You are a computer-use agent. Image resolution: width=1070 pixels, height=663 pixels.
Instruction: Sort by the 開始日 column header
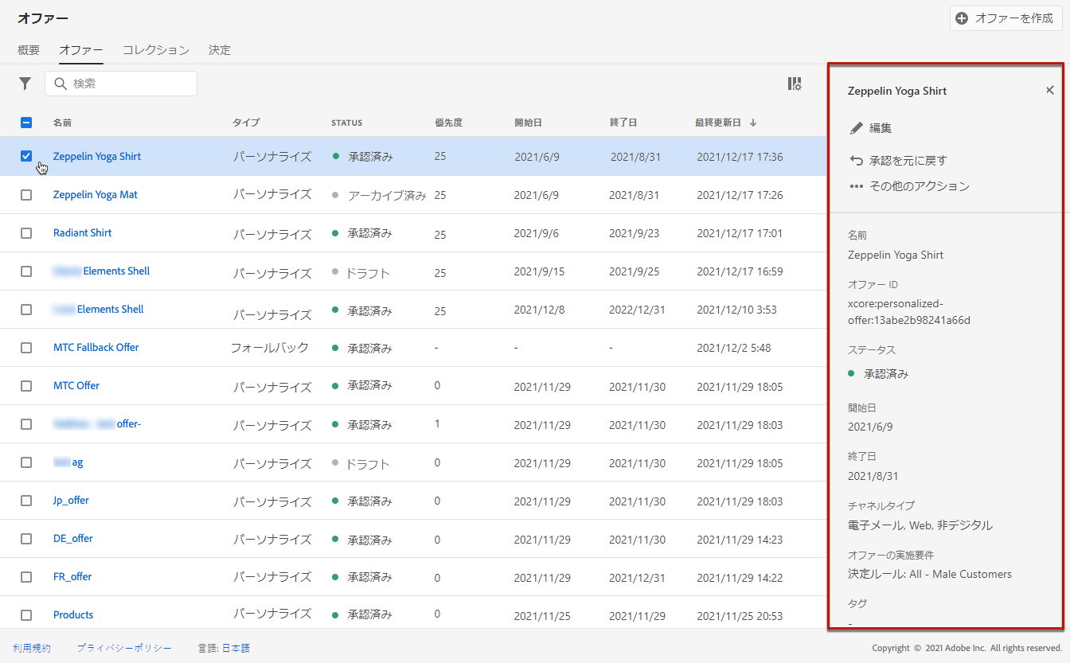click(x=529, y=123)
